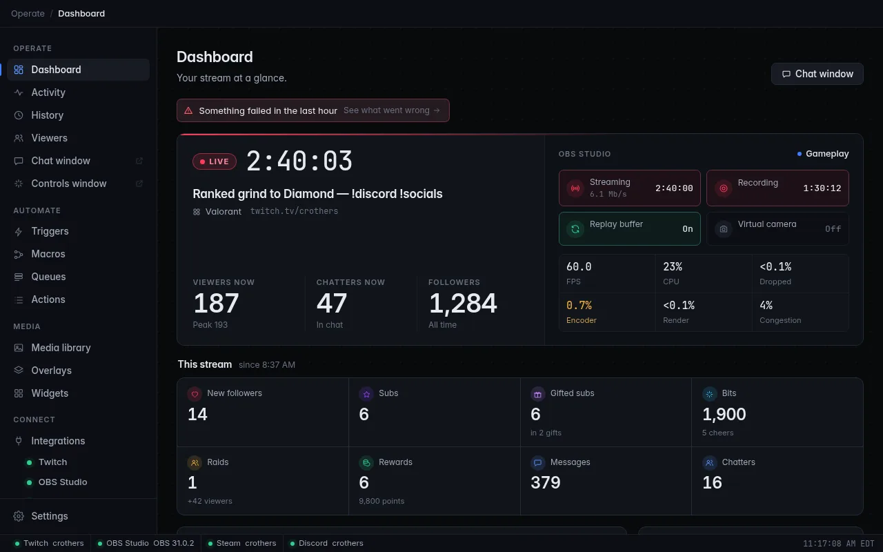The height and width of the screenshot is (552, 883).
Task: Click the Operate breadcrumb at top
Action: point(28,14)
